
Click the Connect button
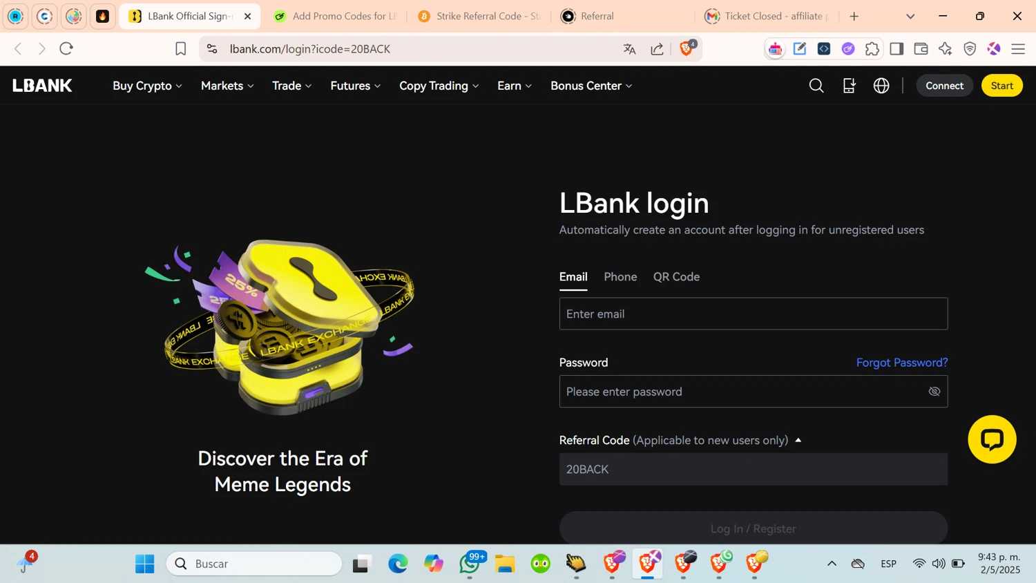click(x=944, y=86)
